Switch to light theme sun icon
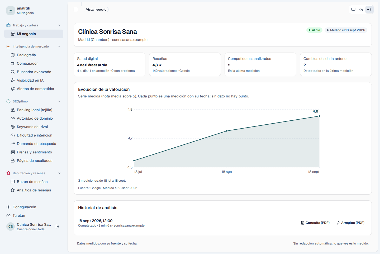Screen dimensions: 380x254 coord(369,10)
